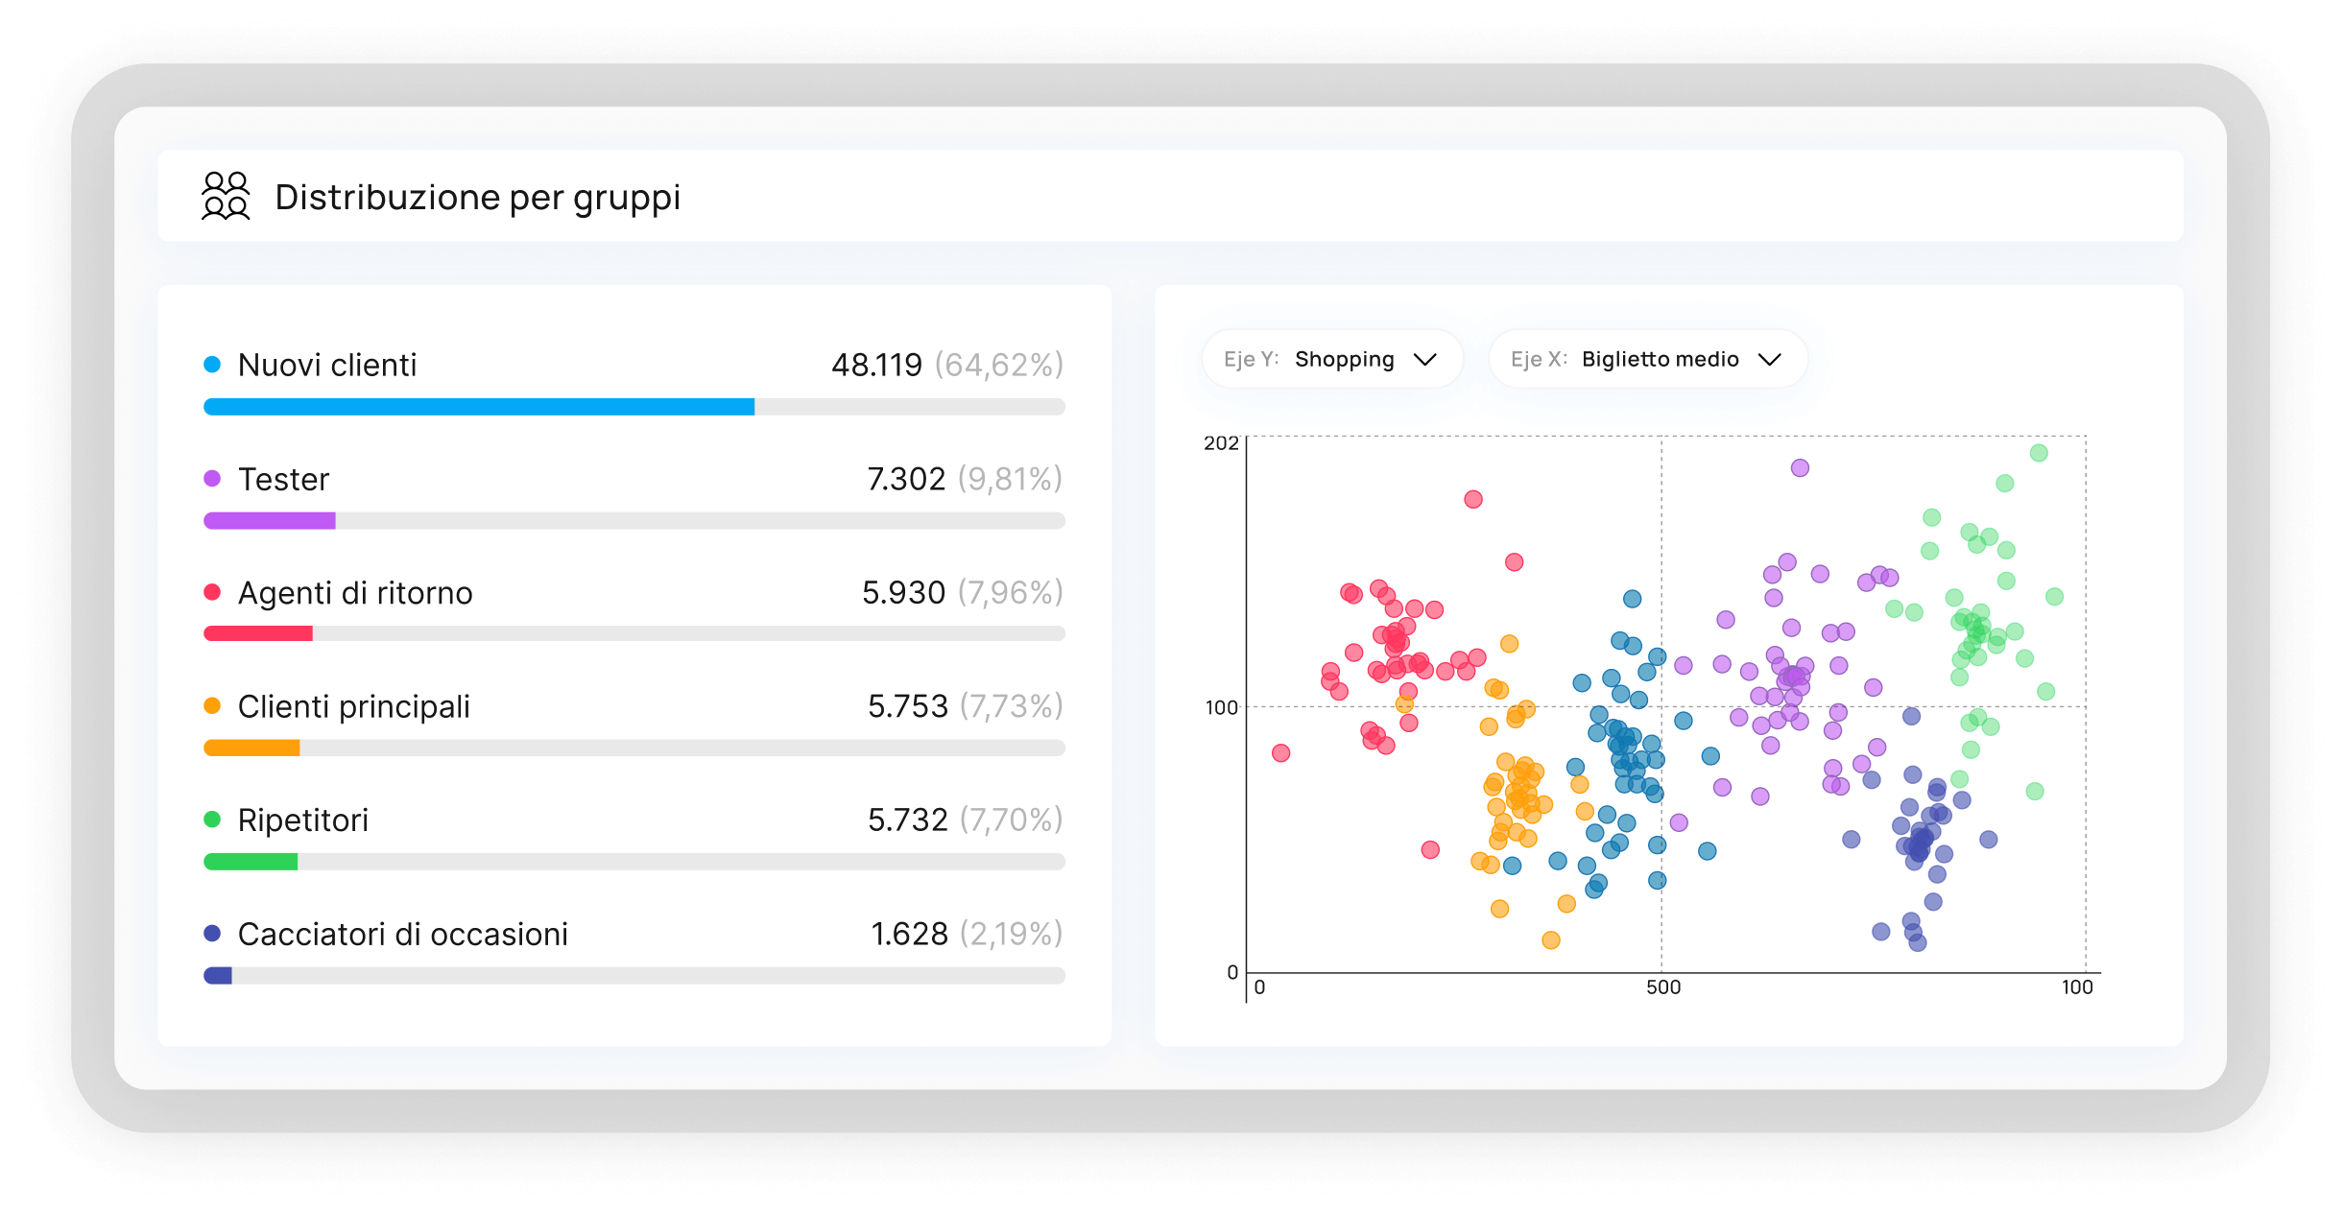Click the Distribuzione per gruppi title
Image resolution: width=2342 pixels, height=1212 pixels.
point(477,197)
